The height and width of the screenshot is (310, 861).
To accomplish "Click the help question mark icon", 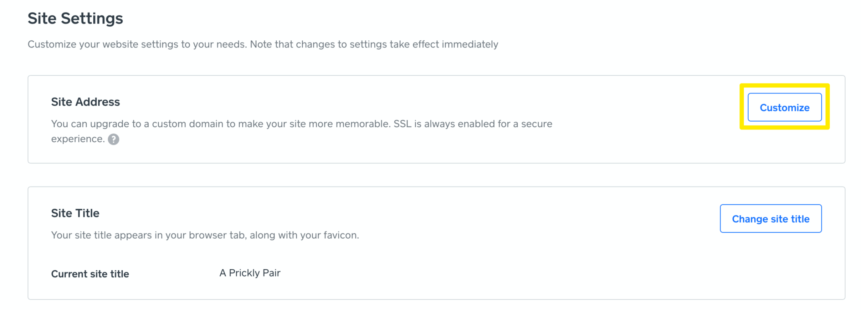I will 113,139.
